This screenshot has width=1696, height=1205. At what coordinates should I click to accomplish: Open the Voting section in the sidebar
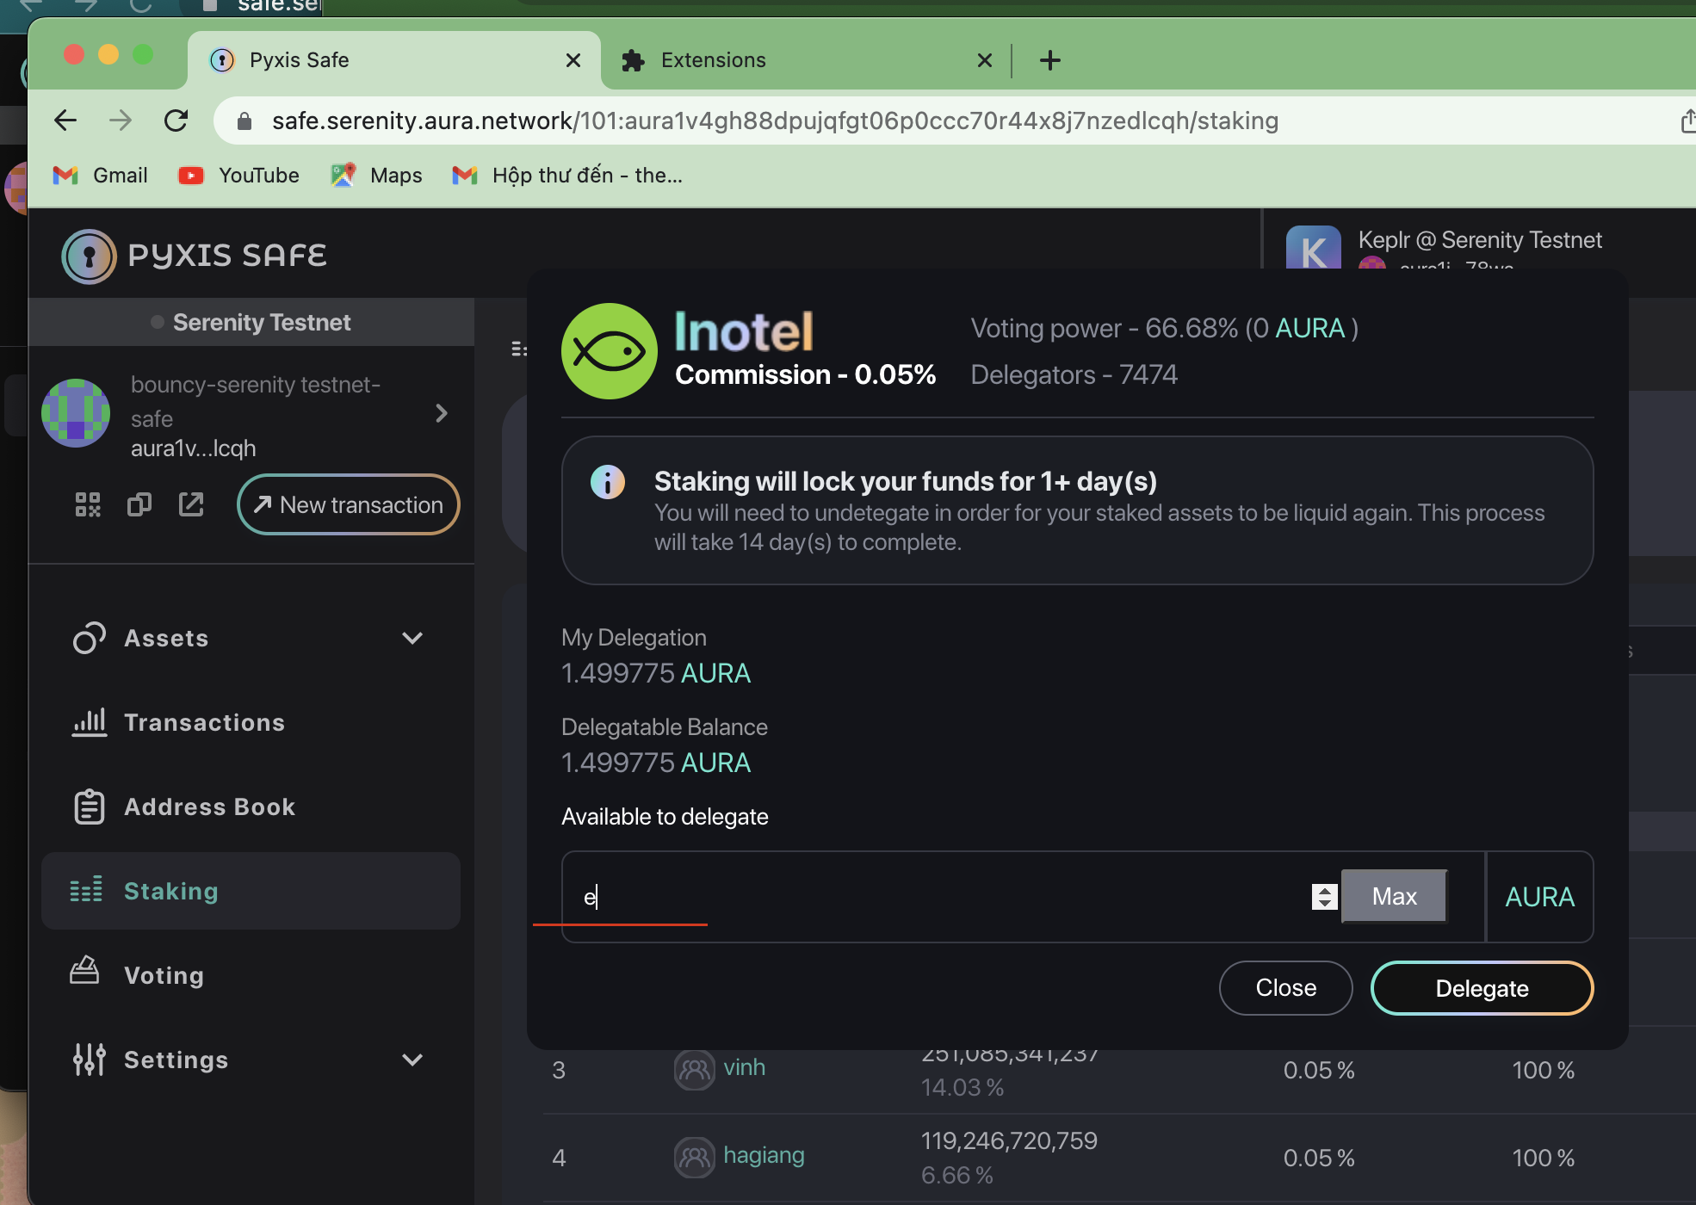pos(164,975)
